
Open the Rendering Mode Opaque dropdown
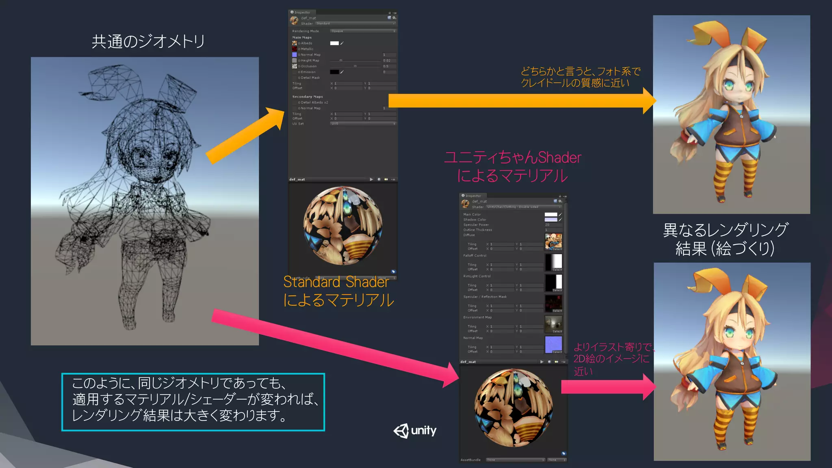coord(363,31)
